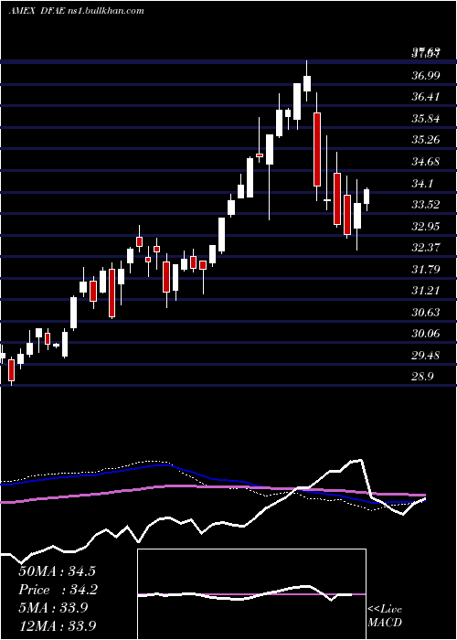457x640 pixels.
Task: Click the '12MA : 33.9' readout
Action: pyautogui.click(x=58, y=626)
